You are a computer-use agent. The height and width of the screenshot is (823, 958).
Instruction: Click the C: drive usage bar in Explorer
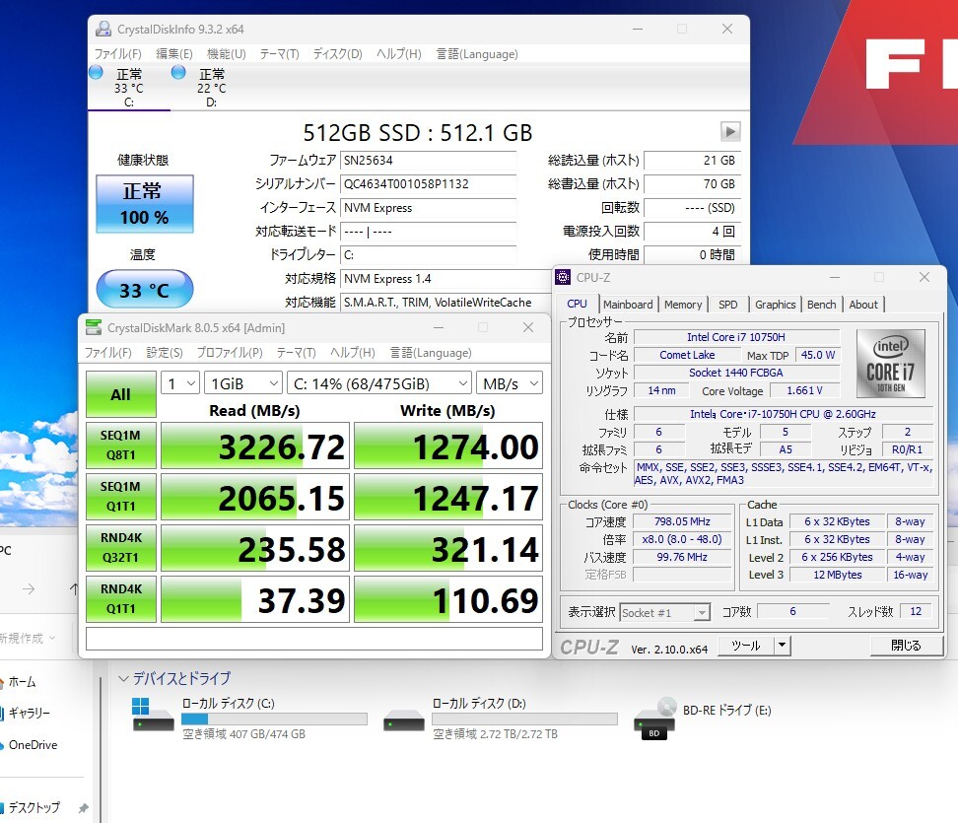[274, 720]
